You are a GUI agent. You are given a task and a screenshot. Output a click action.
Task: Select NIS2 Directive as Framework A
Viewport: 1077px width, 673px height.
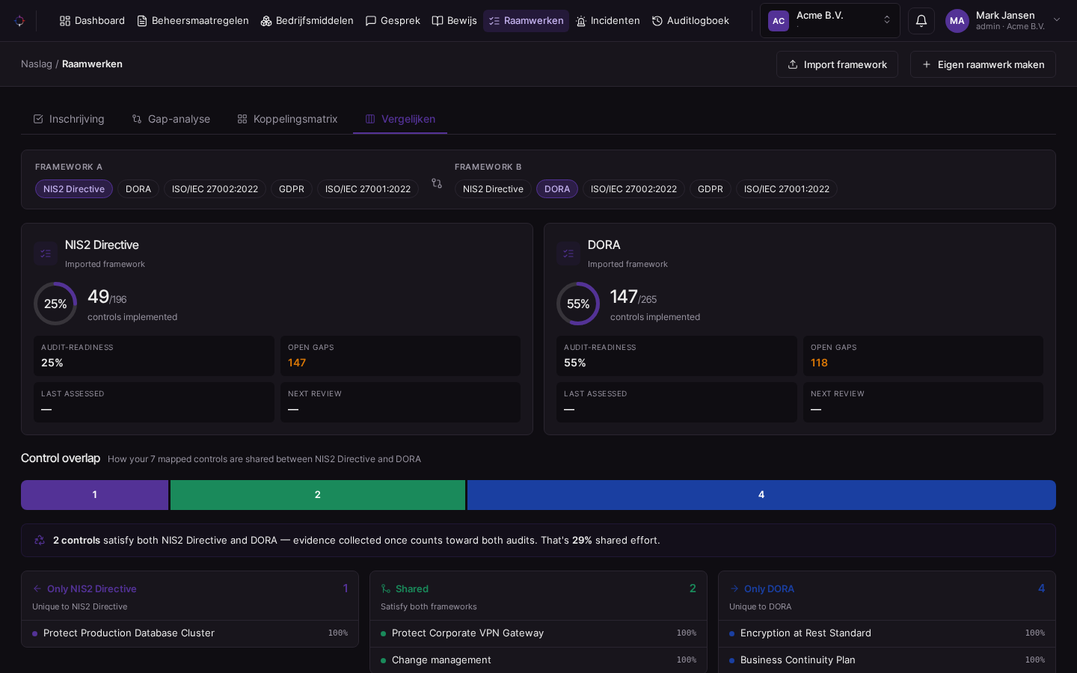coord(74,189)
